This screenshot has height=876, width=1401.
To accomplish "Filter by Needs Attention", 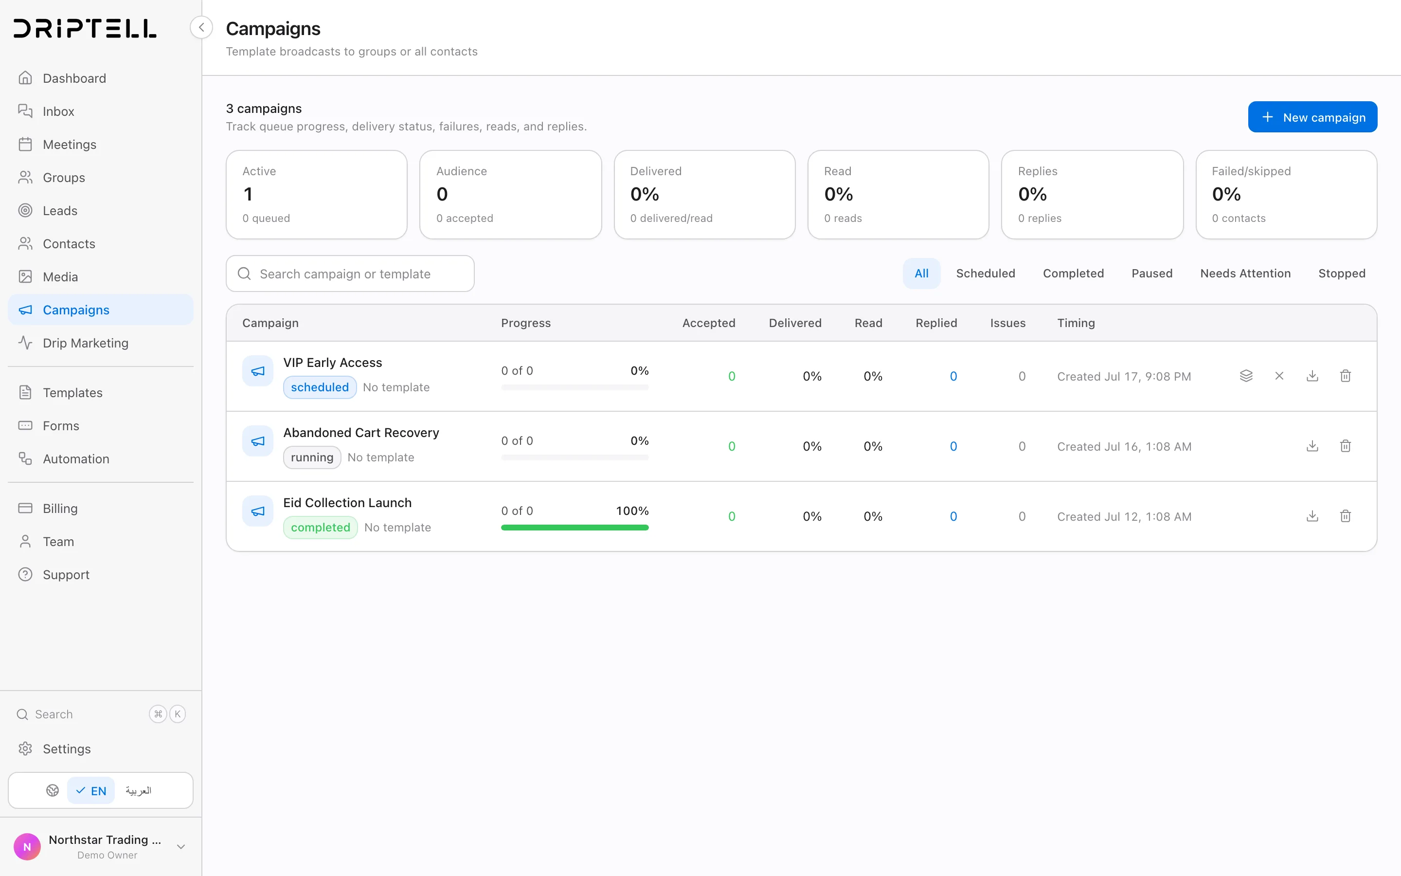I will 1245,274.
